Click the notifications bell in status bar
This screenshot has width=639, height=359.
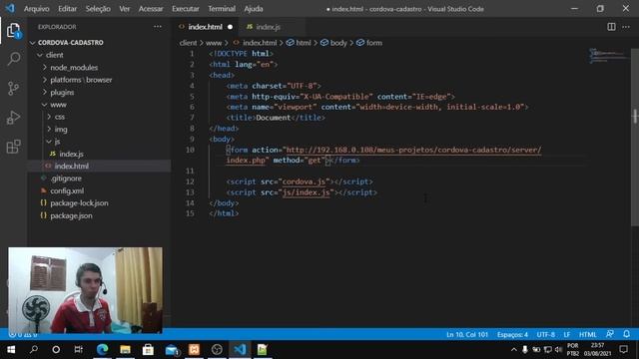[x=626, y=334]
